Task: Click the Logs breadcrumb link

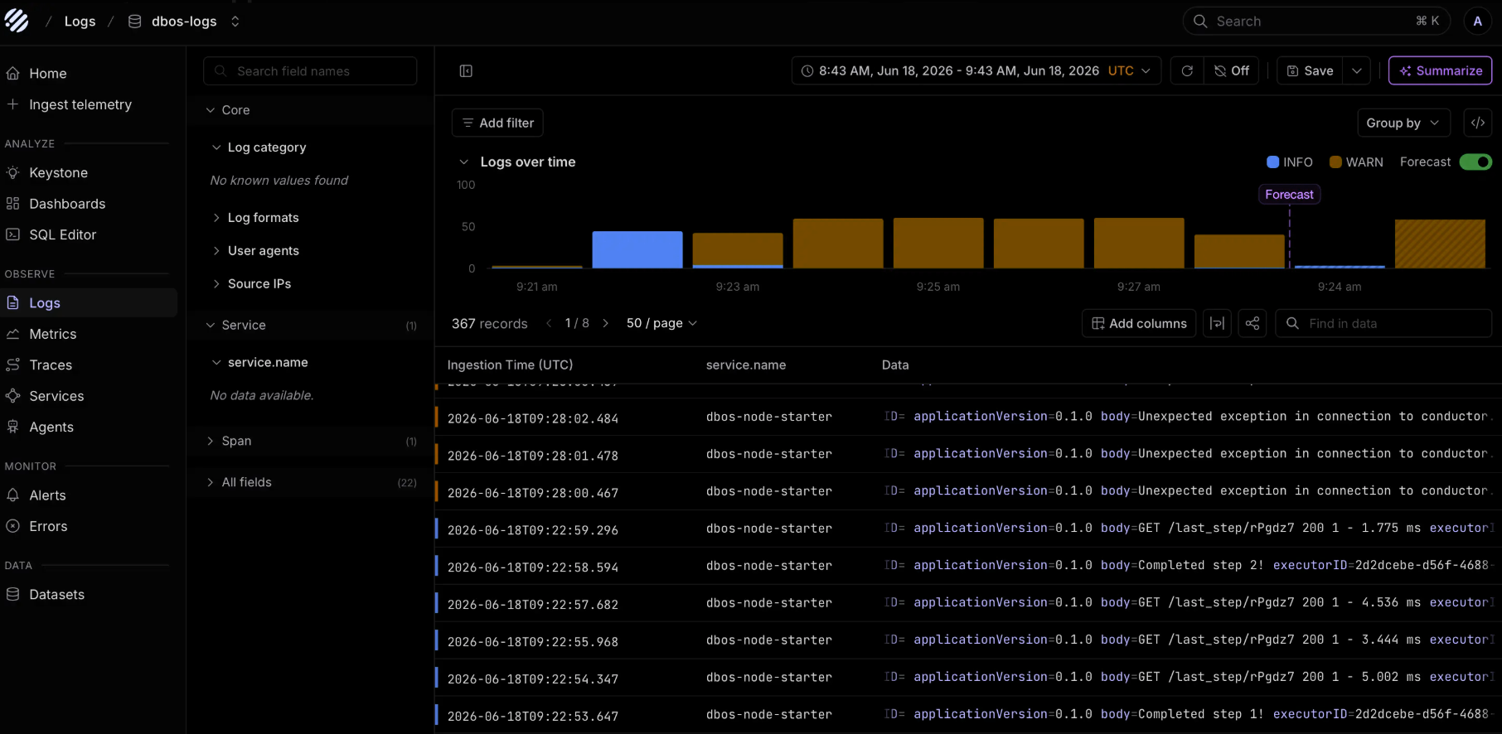Action: pos(80,22)
